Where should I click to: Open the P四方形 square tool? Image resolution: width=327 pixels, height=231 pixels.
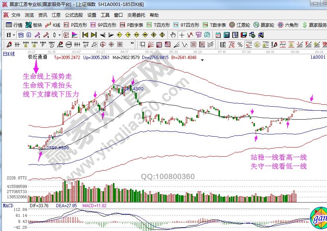click(x=75, y=25)
